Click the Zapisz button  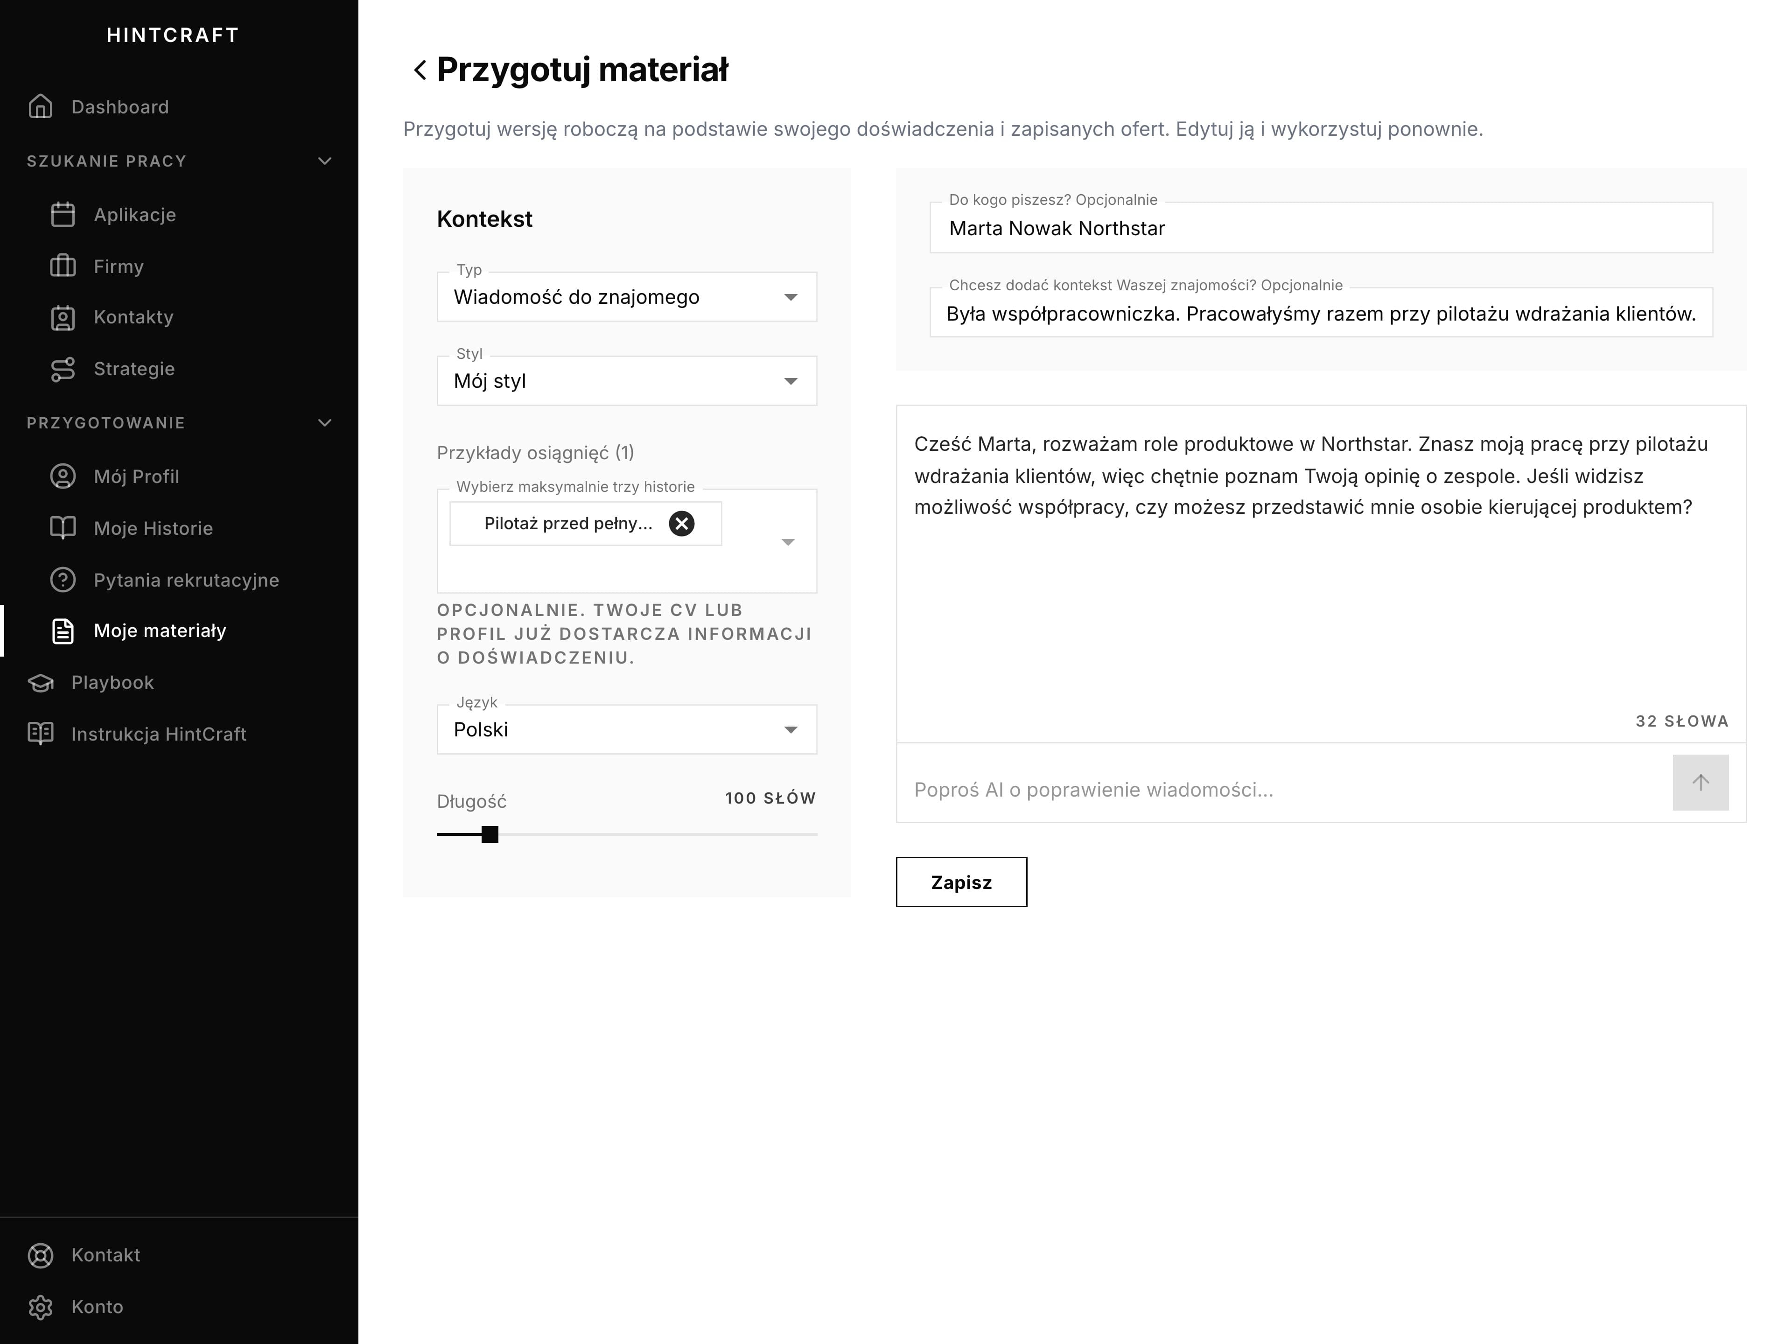(961, 882)
